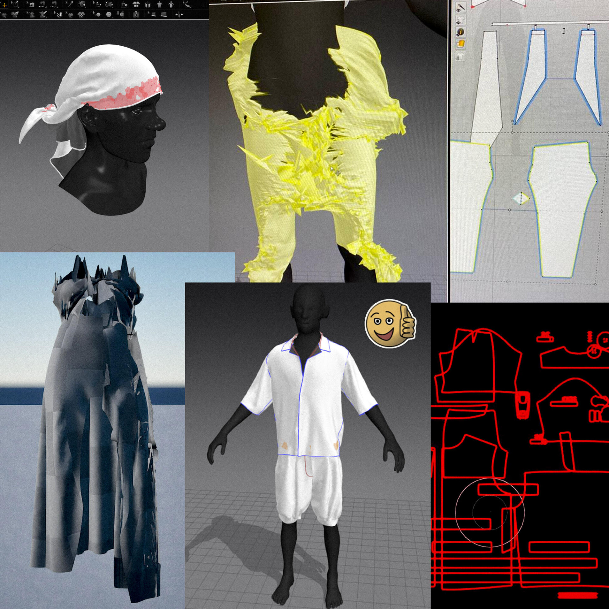Click the Reset 2D Arrangement shirt icon

pyautogui.click(x=136, y=4)
